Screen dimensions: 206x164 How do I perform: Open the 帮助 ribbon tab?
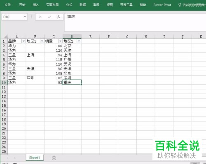pyautogui.click(x=143, y=5)
